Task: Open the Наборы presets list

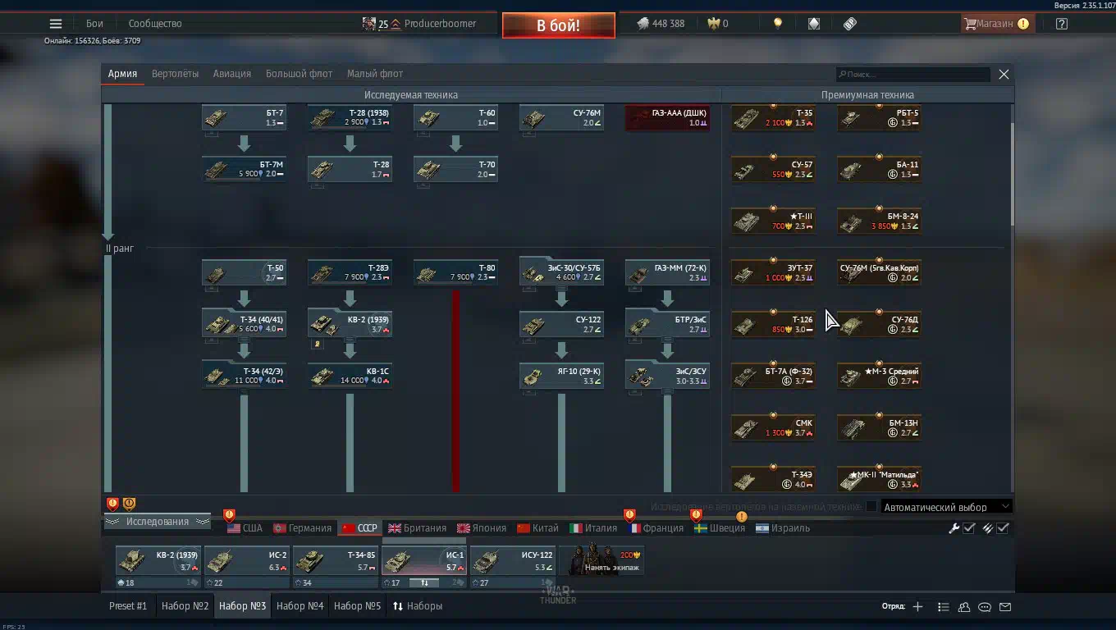Action: (x=418, y=606)
